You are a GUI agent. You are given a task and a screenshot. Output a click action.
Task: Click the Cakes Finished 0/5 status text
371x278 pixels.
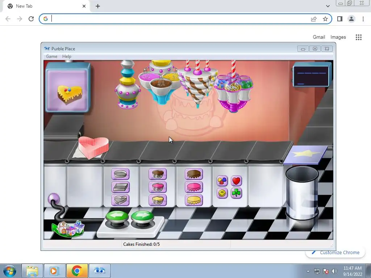(x=142, y=244)
